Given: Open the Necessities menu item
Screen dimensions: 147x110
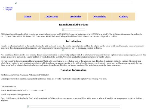Looking at the screenshot, I should click(100, 17).
